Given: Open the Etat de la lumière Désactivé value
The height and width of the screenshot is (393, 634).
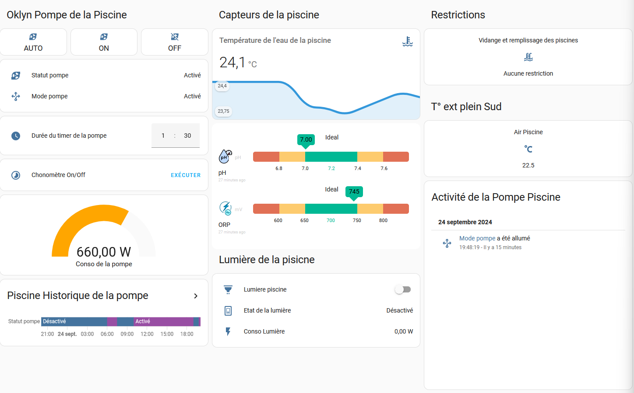Looking at the screenshot, I should pyautogui.click(x=400, y=310).
